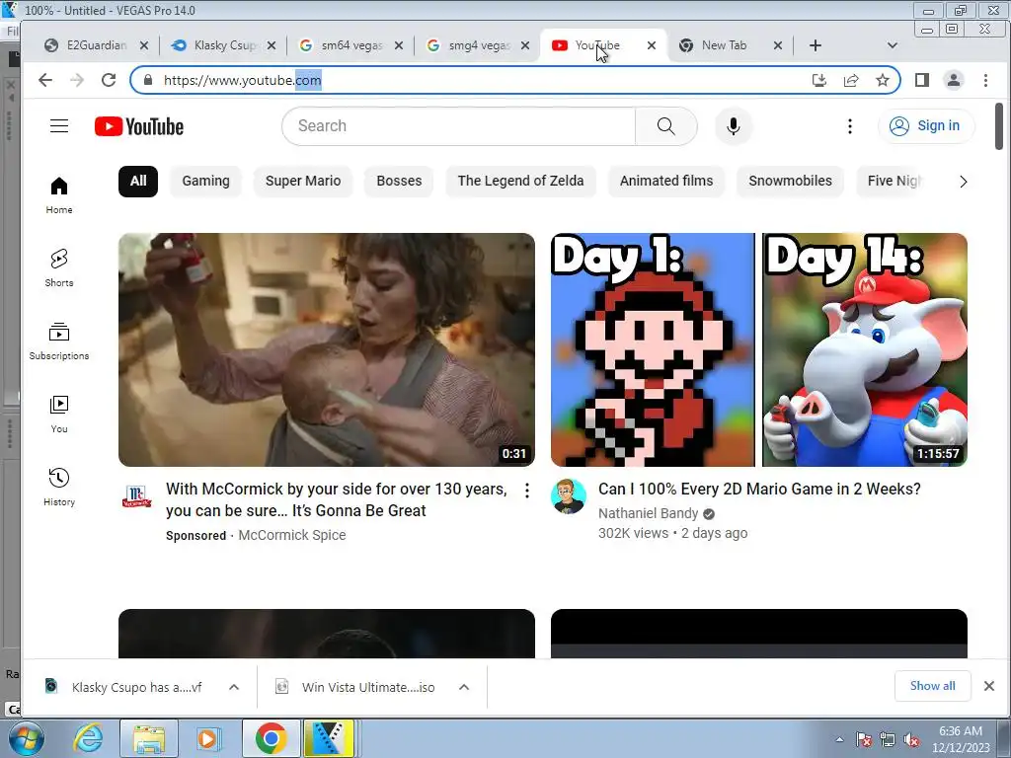Open YouTube settings three-dot menu
Image resolution: width=1011 pixels, height=758 pixels.
(x=850, y=126)
